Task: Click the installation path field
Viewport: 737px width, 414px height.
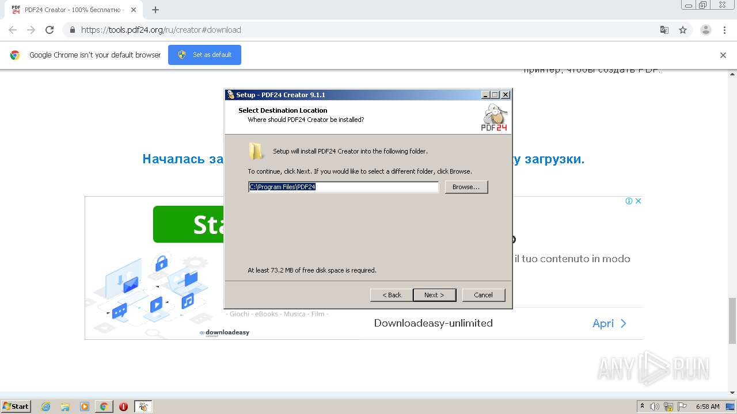Action: [x=343, y=187]
